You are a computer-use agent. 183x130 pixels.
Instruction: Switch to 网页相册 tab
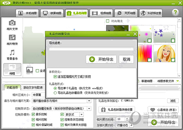126,13
